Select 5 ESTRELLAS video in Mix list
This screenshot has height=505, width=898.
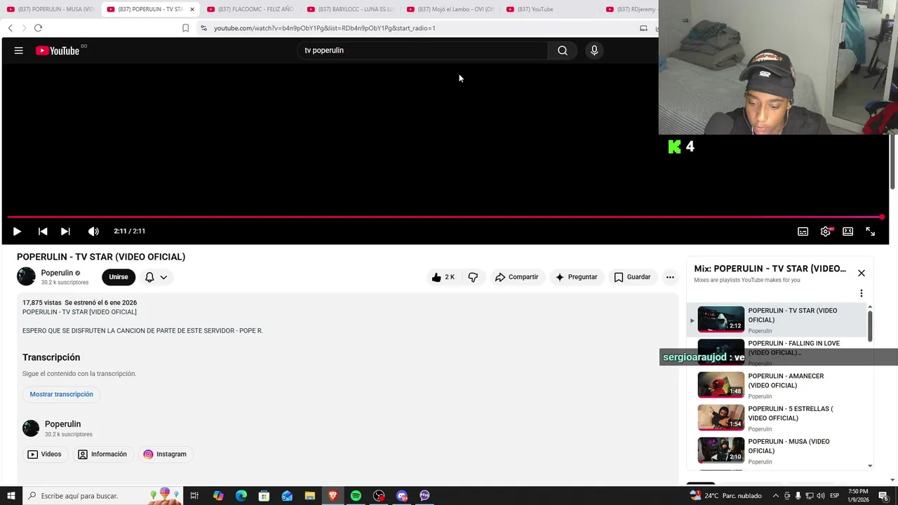pyautogui.click(x=777, y=419)
